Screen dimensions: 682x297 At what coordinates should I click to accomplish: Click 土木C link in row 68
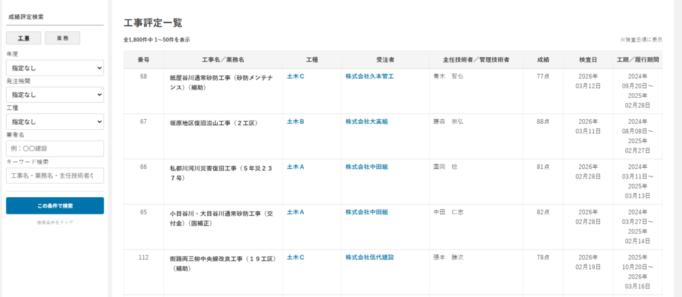pyautogui.click(x=295, y=77)
